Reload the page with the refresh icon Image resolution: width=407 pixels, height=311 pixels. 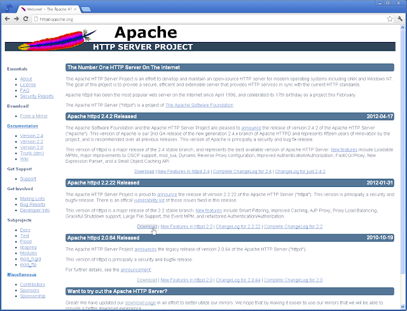click(25, 18)
